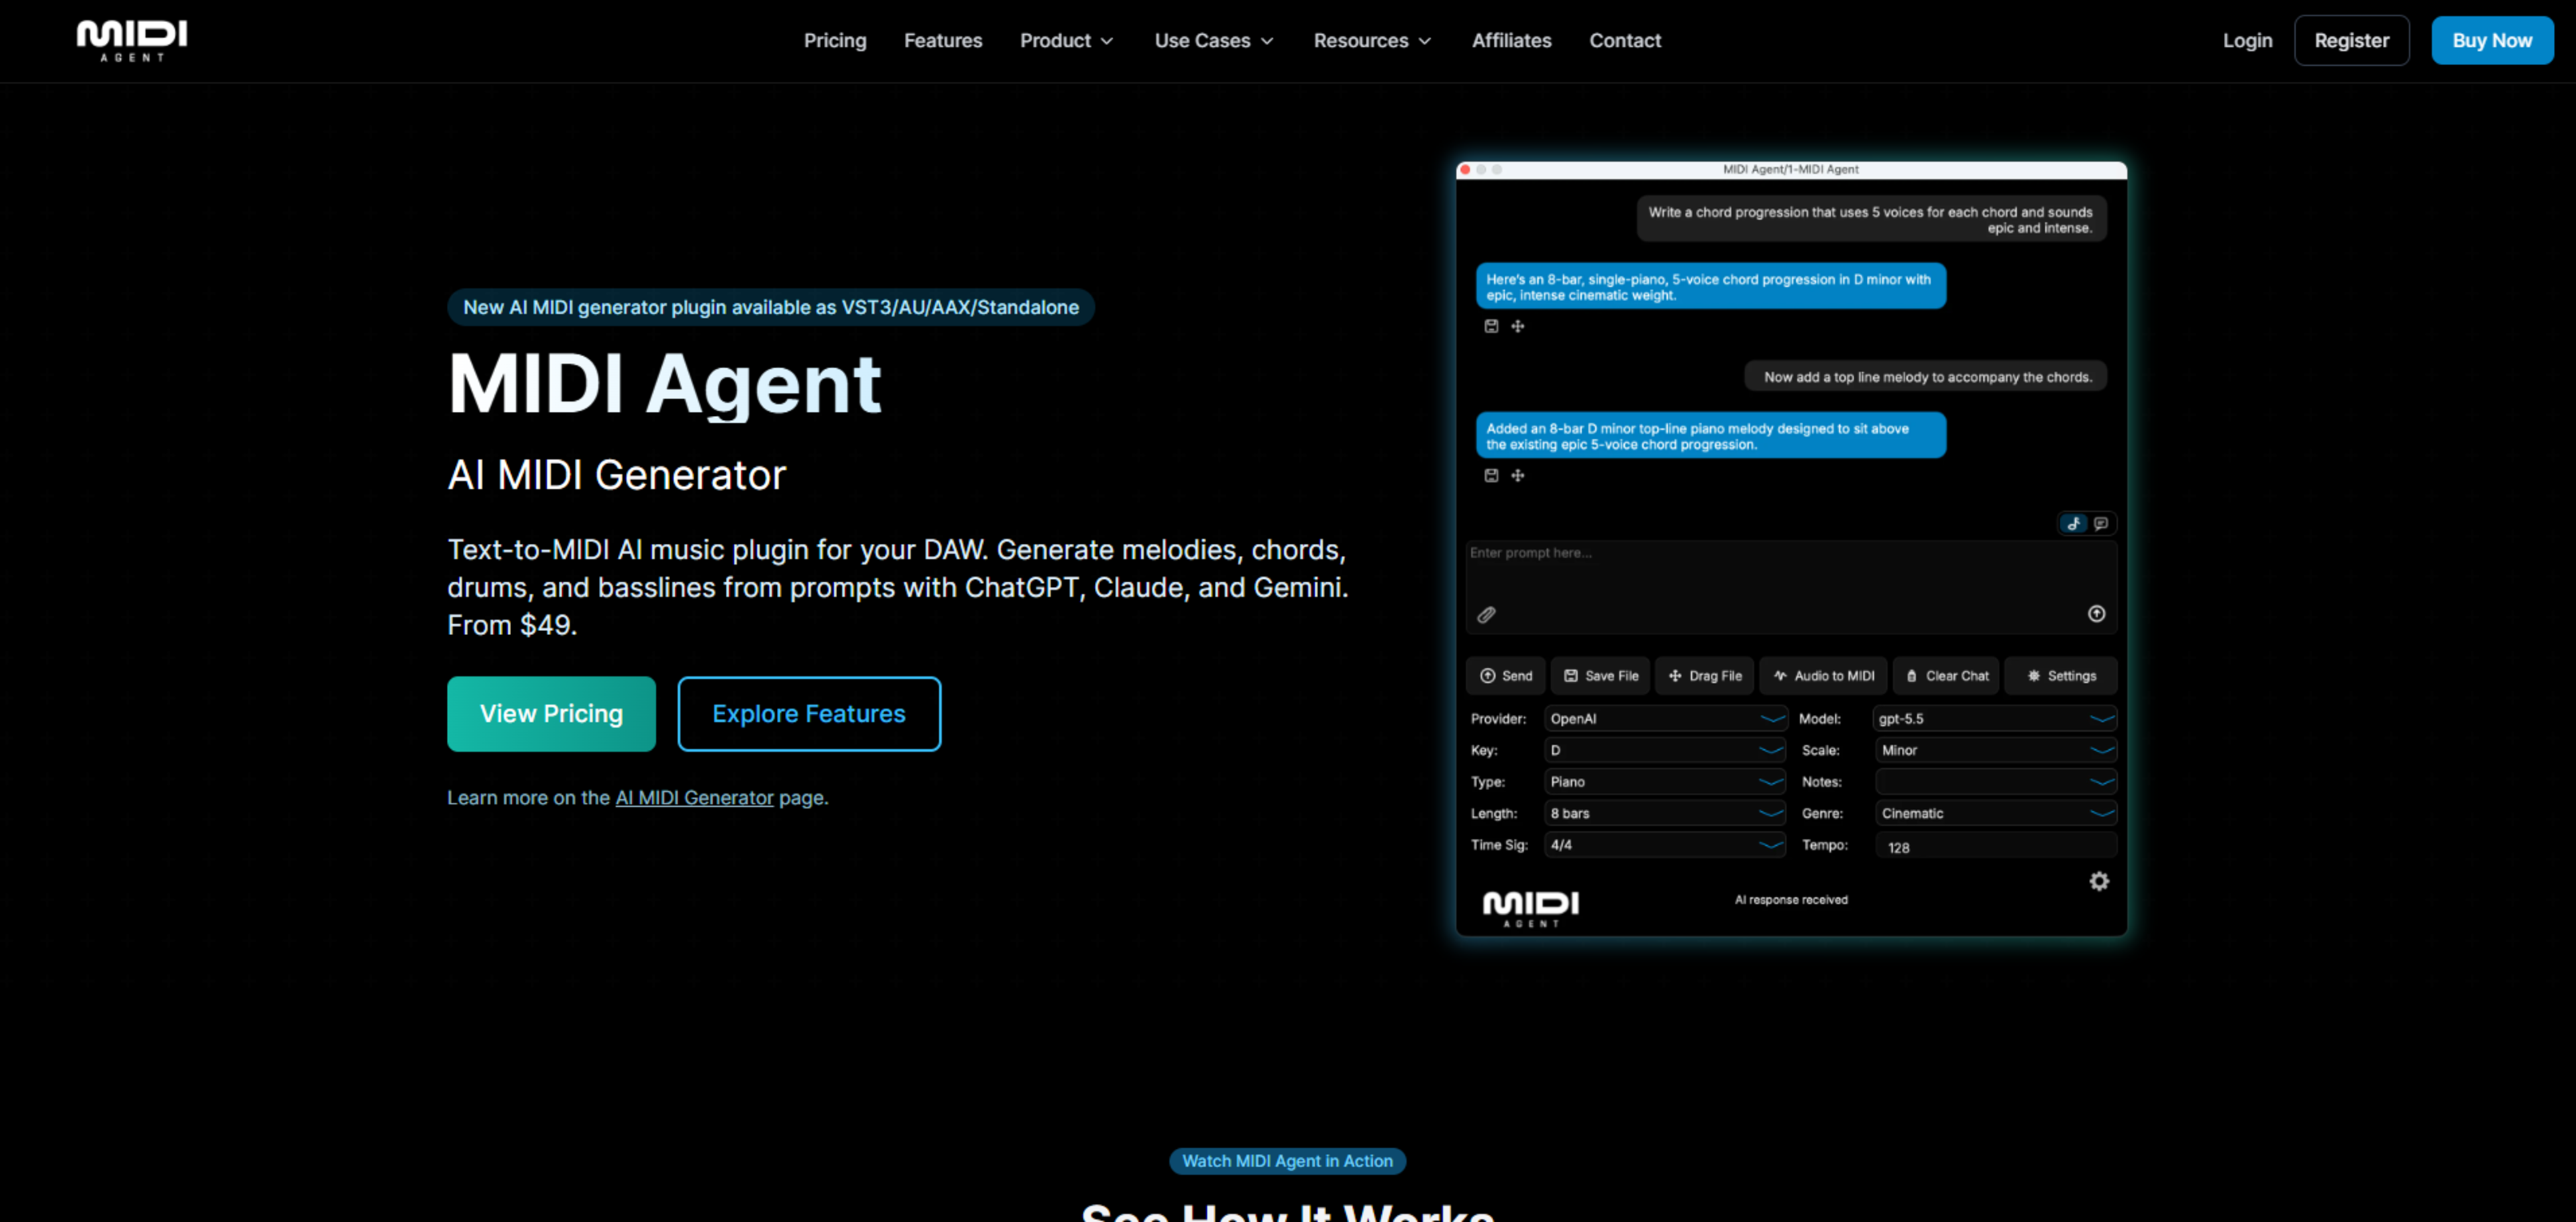Click the Clear Chat button

coord(1946,675)
